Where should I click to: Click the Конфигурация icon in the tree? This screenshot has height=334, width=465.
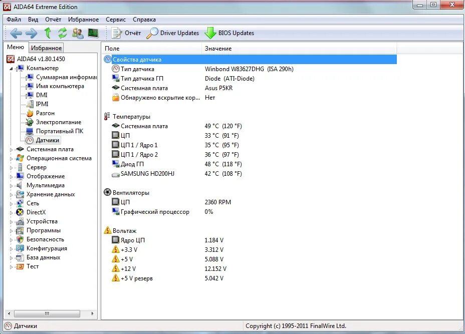[20, 248]
